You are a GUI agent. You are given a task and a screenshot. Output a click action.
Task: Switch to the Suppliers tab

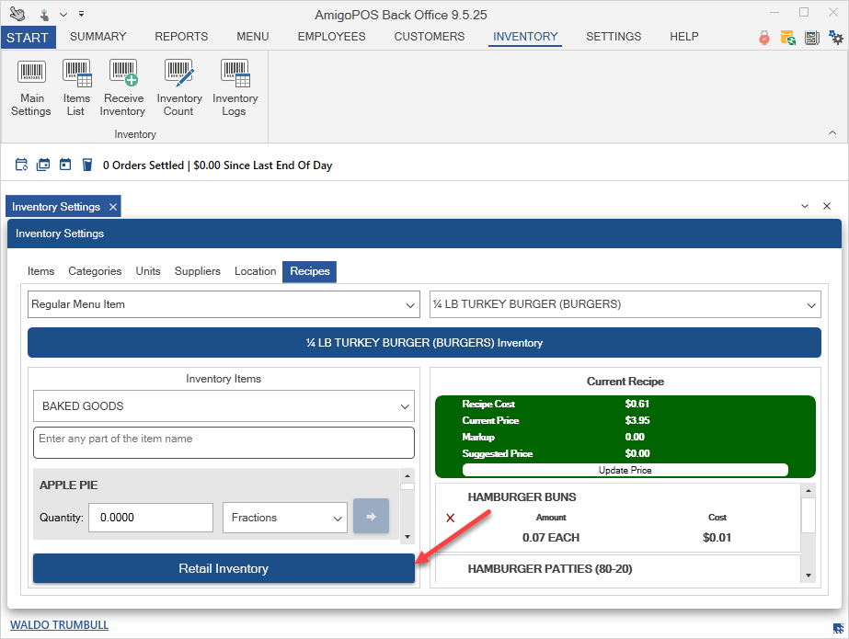coord(198,271)
